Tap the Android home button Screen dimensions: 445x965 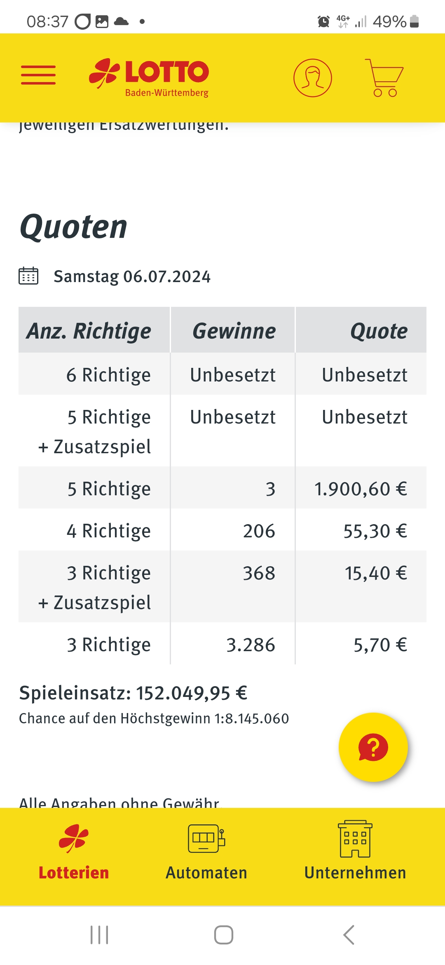pos(223,935)
